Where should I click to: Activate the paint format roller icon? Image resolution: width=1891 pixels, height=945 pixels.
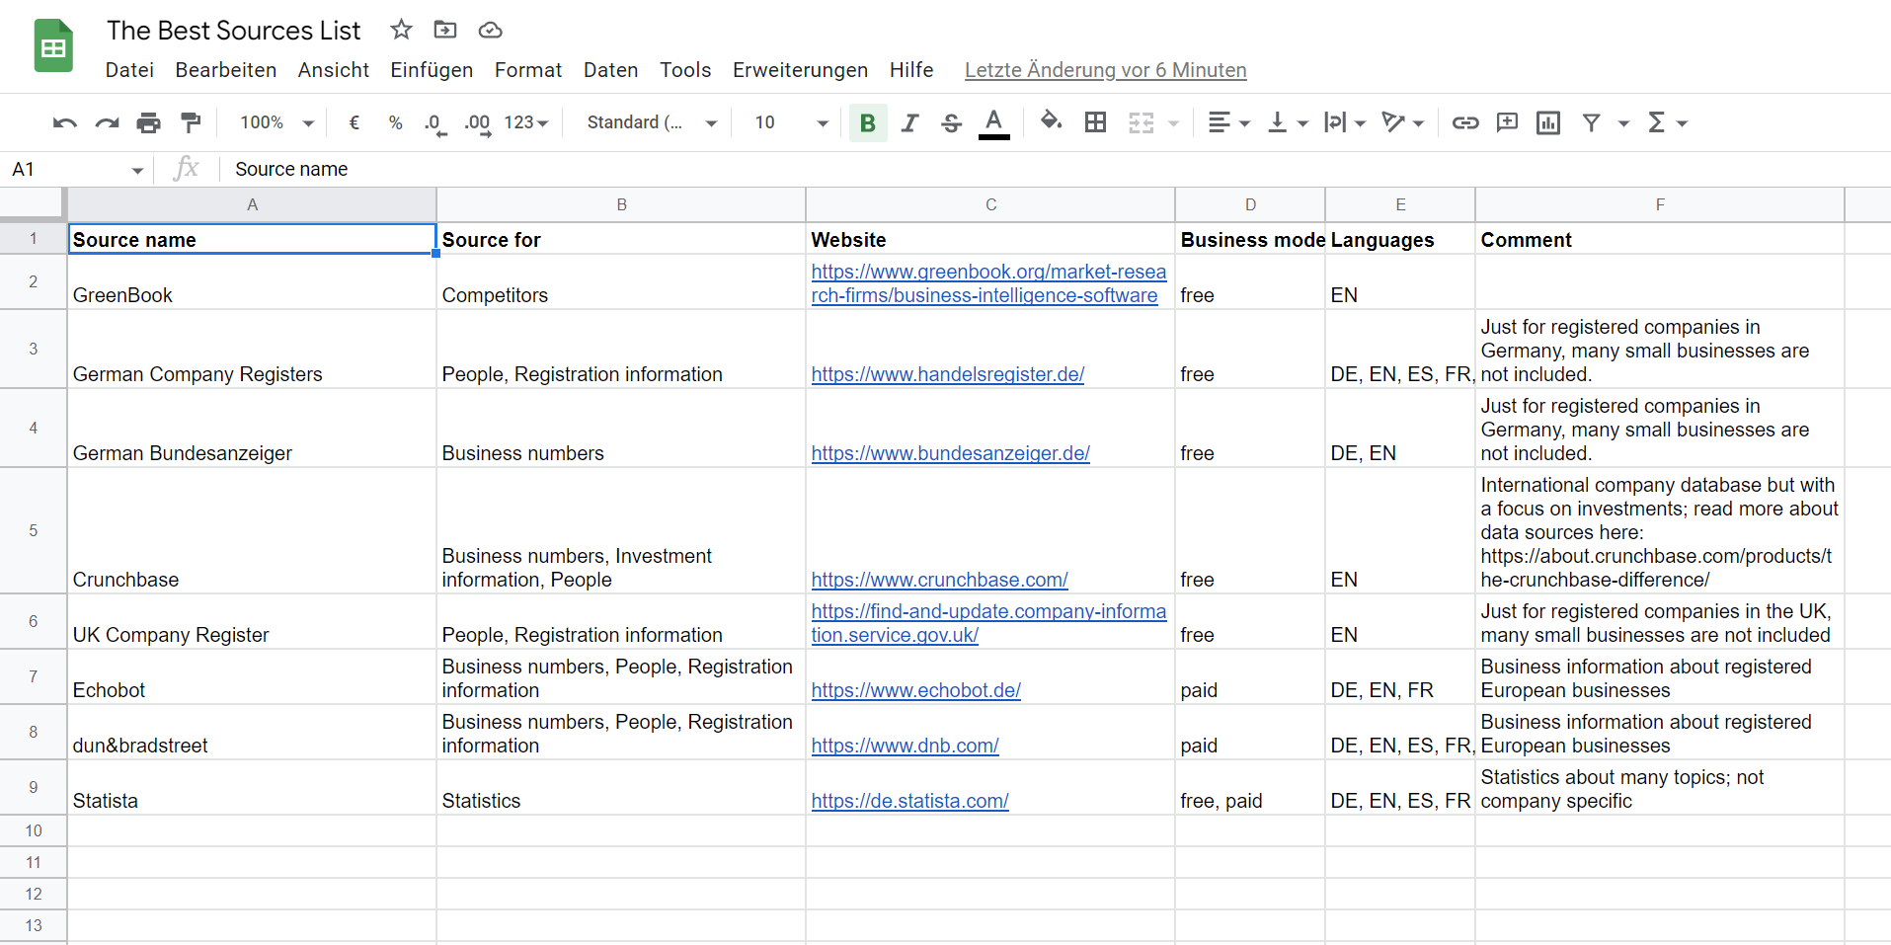191,122
